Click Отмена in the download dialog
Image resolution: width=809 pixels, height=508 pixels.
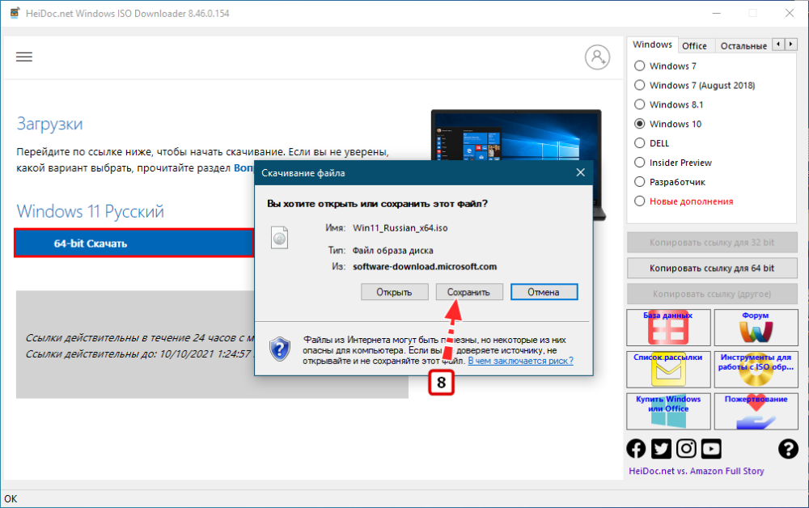coord(544,292)
